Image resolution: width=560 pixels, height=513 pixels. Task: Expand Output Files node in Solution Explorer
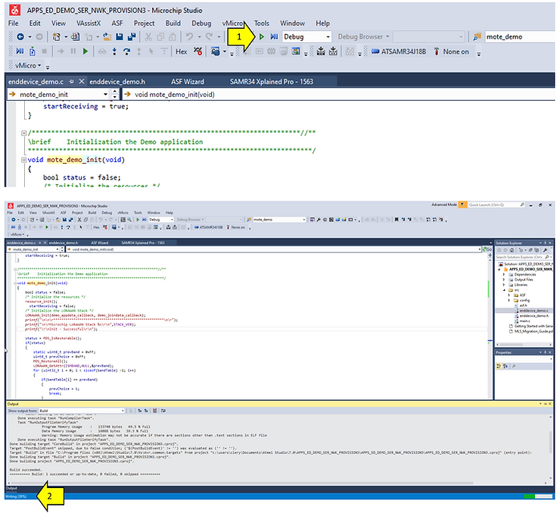pos(504,280)
